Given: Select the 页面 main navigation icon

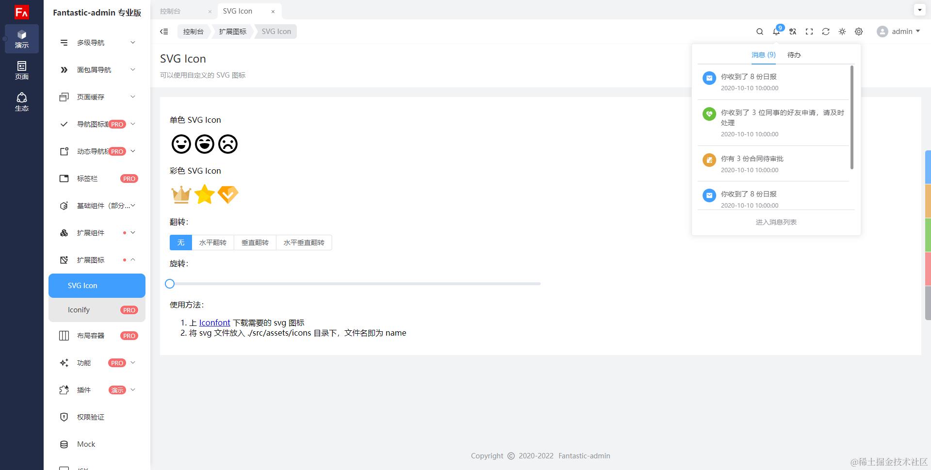Looking at the screenshot, I should (x=22, y=70).
